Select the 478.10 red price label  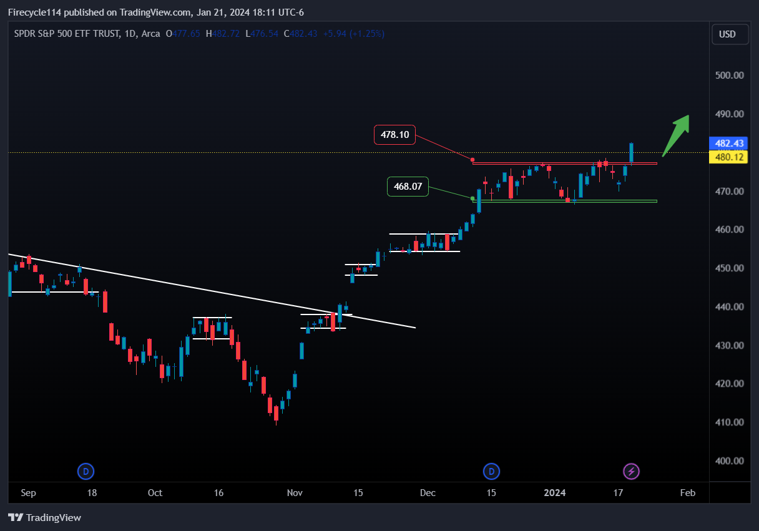[394, 135]
